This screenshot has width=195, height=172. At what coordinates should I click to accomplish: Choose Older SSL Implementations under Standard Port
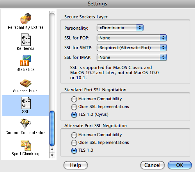pos(74,107)
